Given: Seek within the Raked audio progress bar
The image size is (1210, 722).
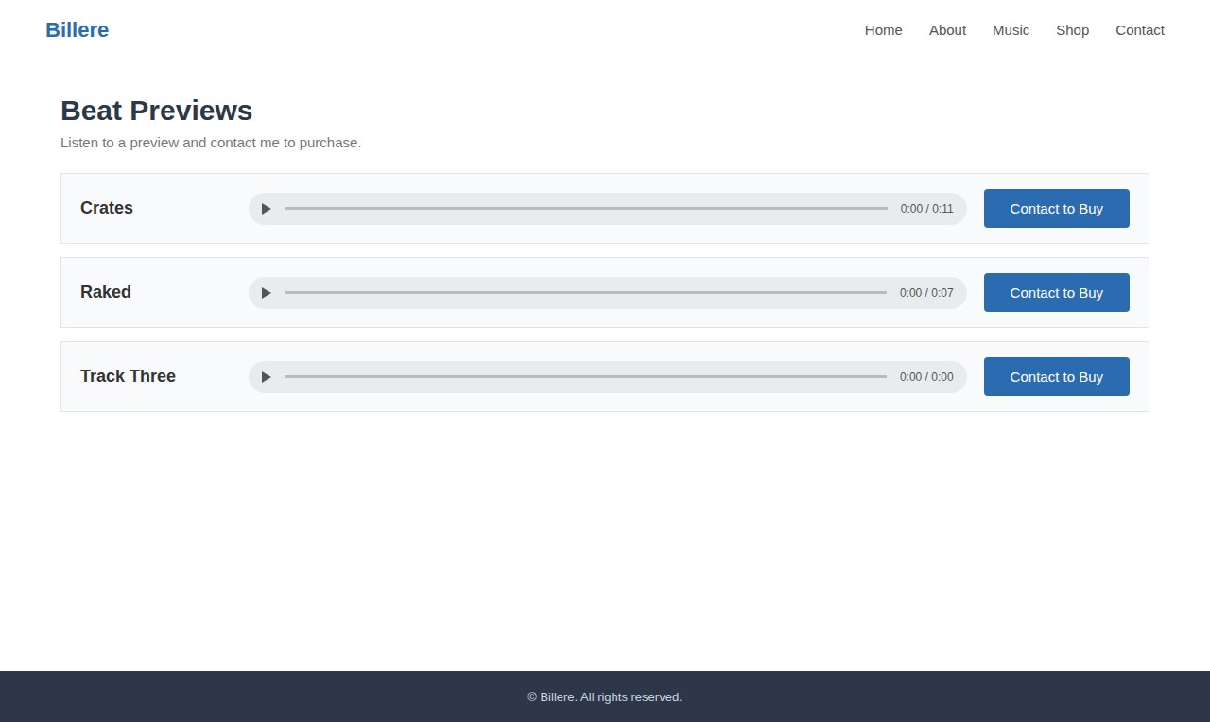Looking at the screenshot, I should 586,293.
